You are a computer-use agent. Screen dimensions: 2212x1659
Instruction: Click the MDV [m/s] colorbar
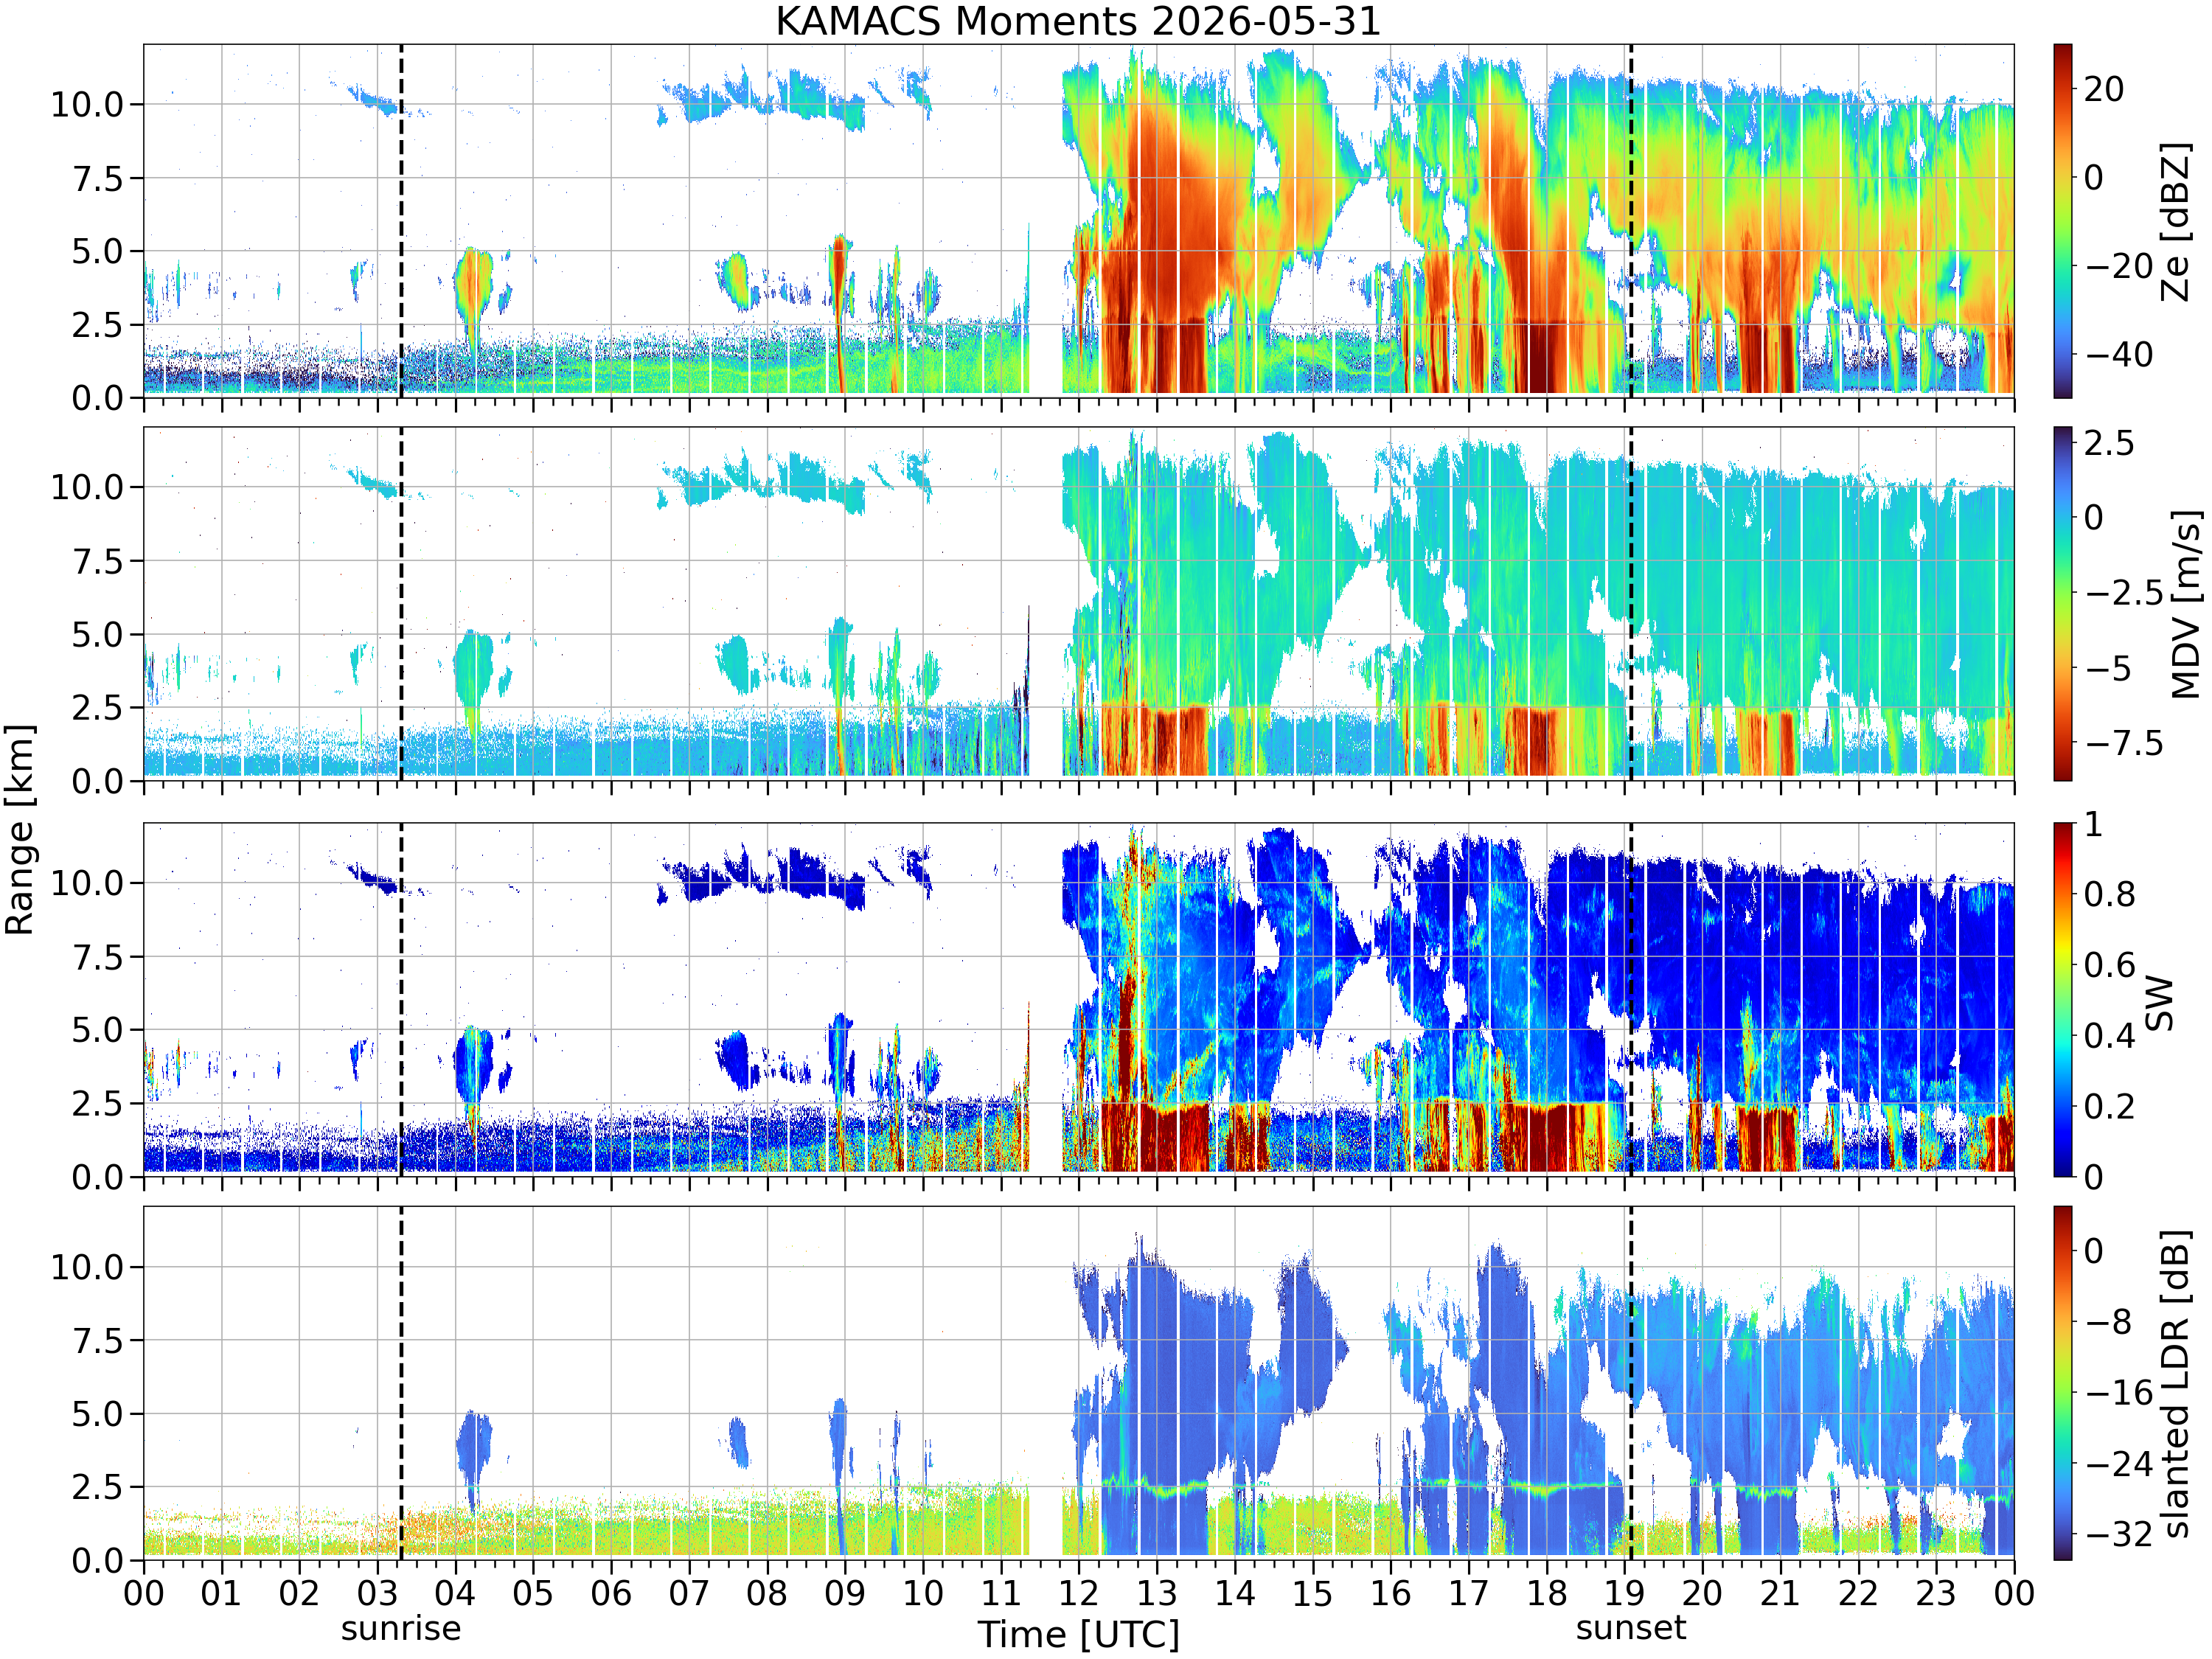point(2062,603)
